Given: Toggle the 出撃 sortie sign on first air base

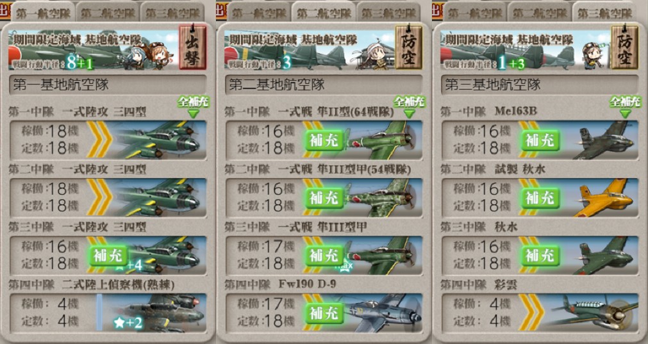Looking at the screenshot, I should pyautogui.click(x=192, y=47).
